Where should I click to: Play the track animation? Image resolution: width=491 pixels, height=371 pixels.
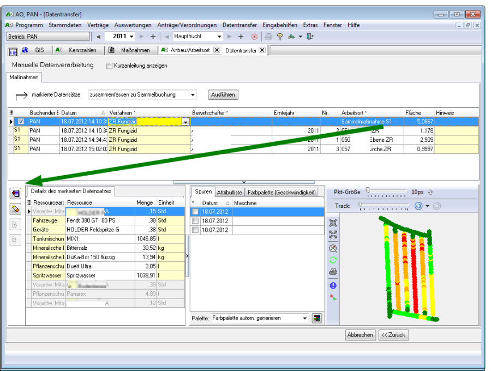(x=418, y=206)
